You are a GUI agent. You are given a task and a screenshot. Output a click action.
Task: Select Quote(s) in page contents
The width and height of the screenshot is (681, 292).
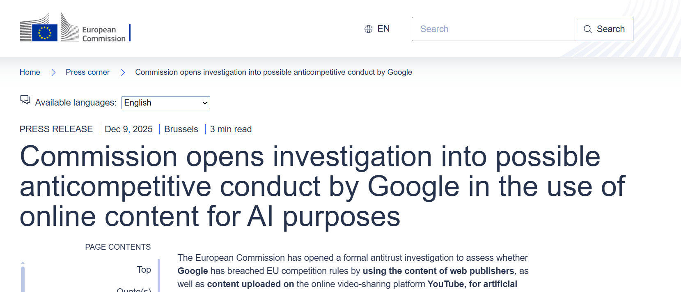[x=134, y=290]
